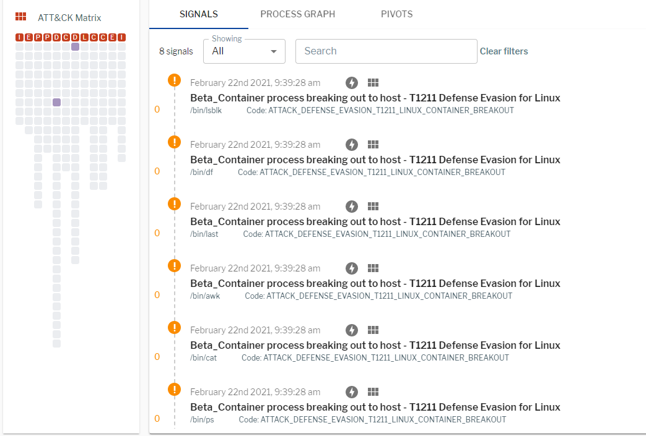Select the 'L' tactic header in ATT&CK matrix
The height and width of the screenshot is (436, 646).
(84, 38)
